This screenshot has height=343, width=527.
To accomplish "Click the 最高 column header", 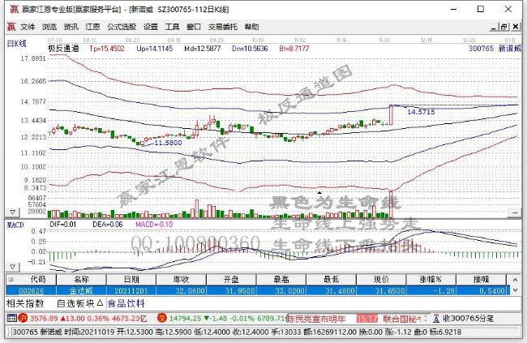I will 281,280.
